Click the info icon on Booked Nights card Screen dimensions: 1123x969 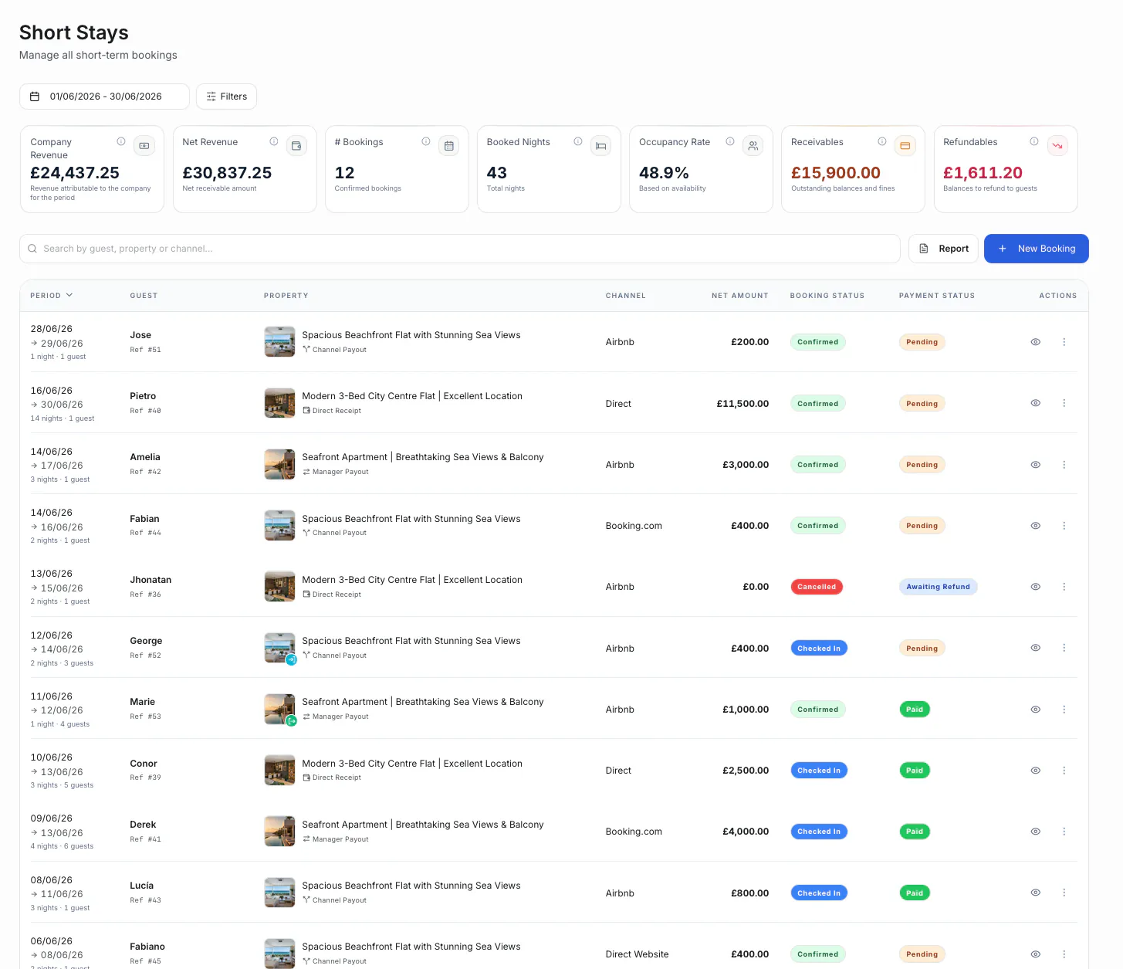pyautogui.click(x=577, y=141)
